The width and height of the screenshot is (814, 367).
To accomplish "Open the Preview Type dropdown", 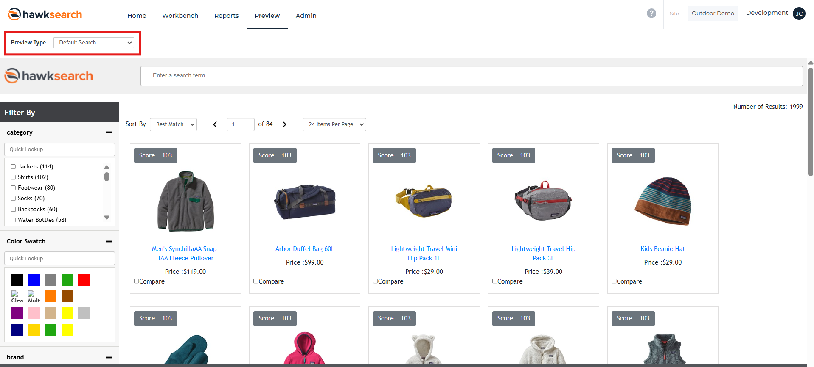I will tap(94, 43).
